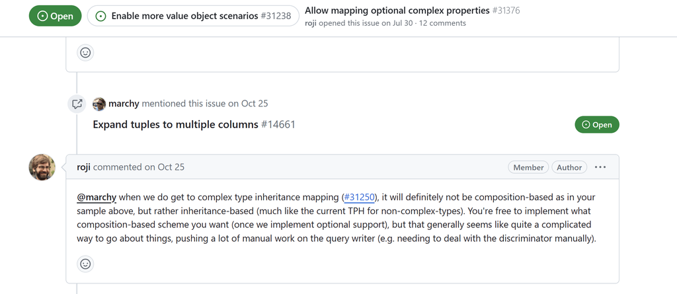Click the smiley reaction icon under roji's comment
The height and width of the screenshot is (294, 677).
point(85,264)
